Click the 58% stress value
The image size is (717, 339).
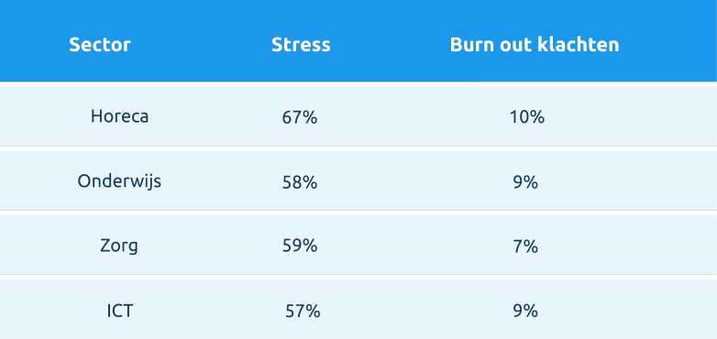300,182
